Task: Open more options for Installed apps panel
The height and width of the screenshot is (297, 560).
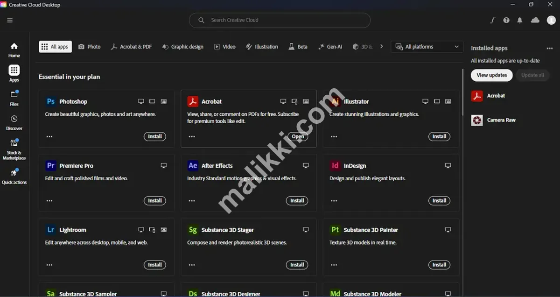Action: (549, 49)
